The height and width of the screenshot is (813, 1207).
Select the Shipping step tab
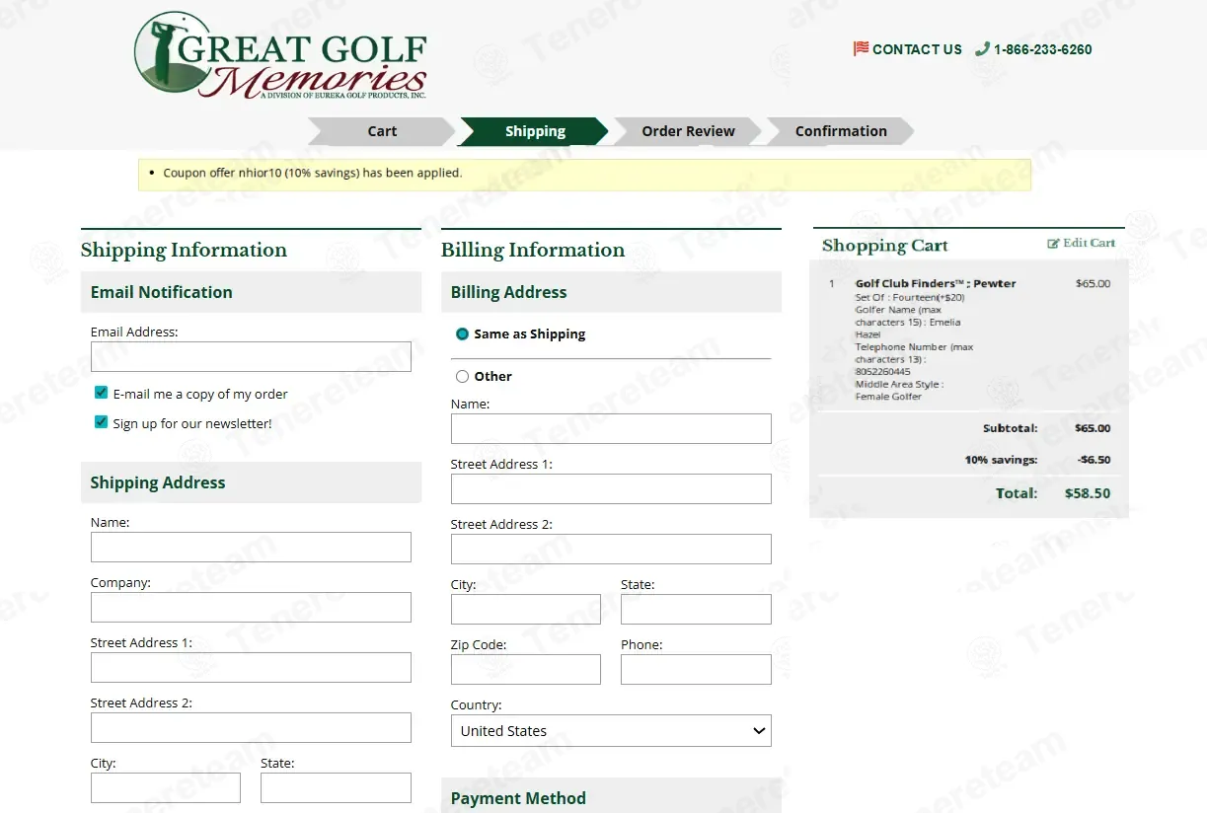(x=535, y=131)
